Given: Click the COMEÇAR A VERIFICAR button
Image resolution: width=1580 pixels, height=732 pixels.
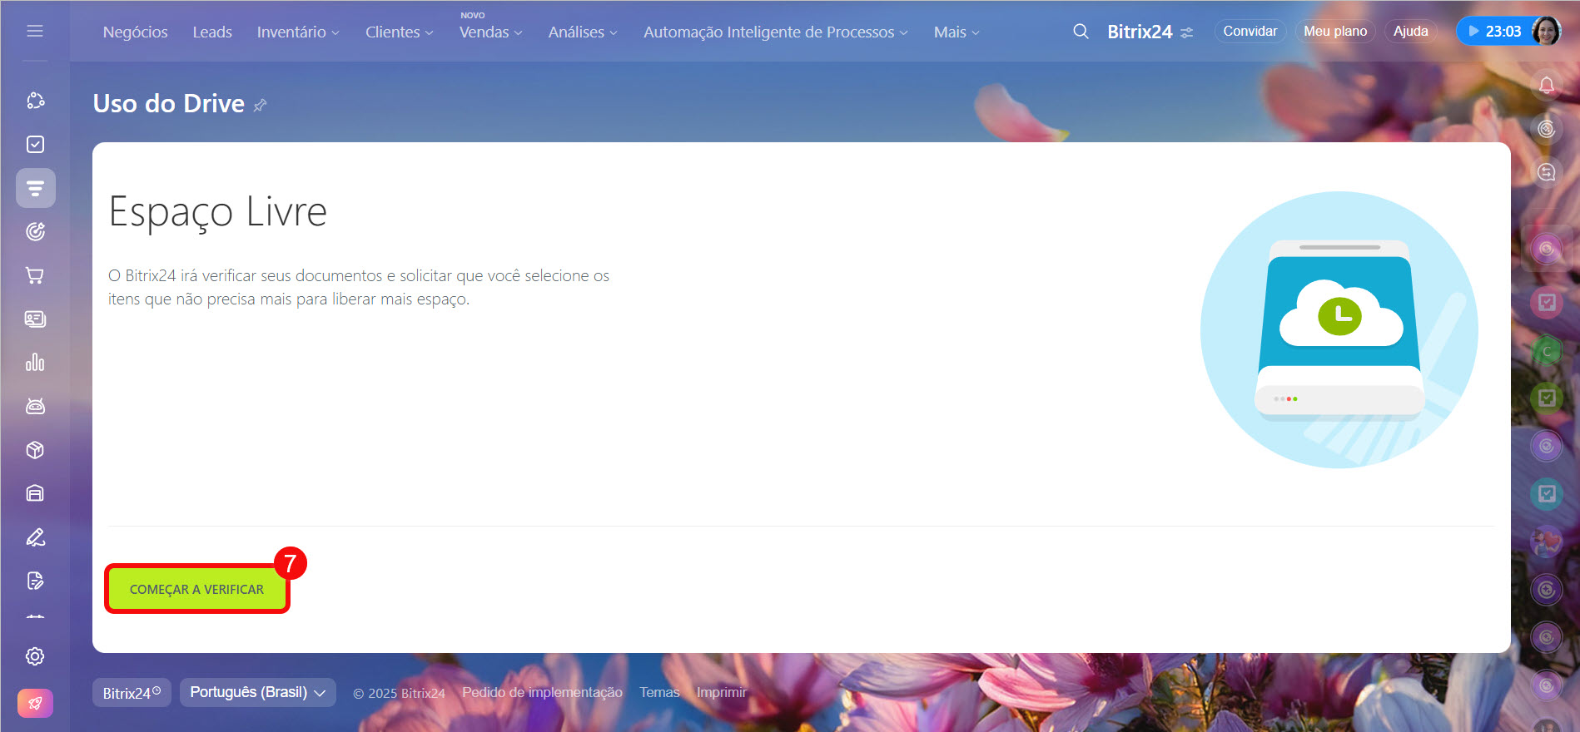Looking at the screenshot, I should click(x=196, y=589).
